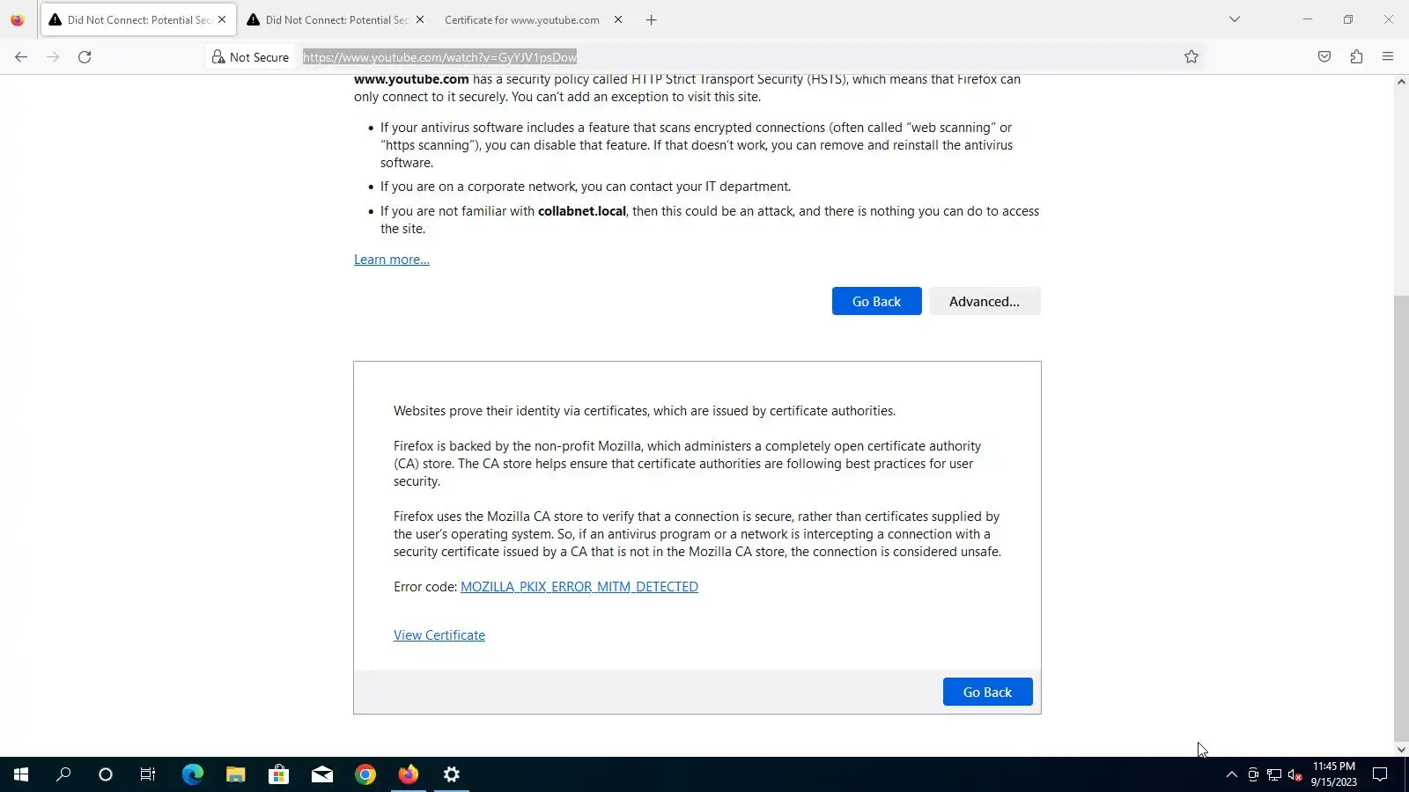Open the Learn more link
The height and width of the screenshot is (792, 1409).
click(x=392, y=260)
